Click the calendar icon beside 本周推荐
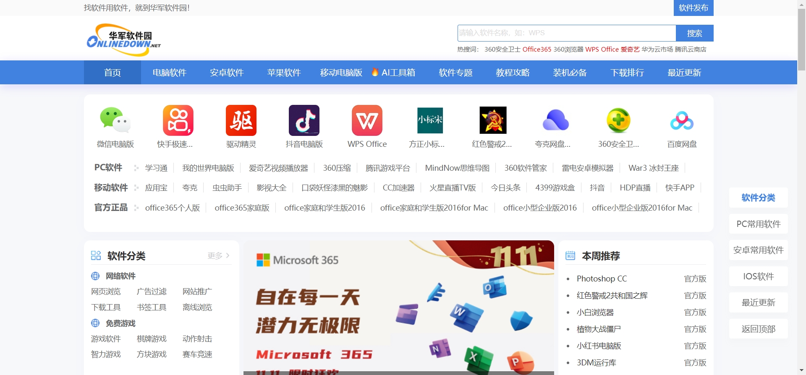This screenshot has width=806, height=375. tap(570, 255)
